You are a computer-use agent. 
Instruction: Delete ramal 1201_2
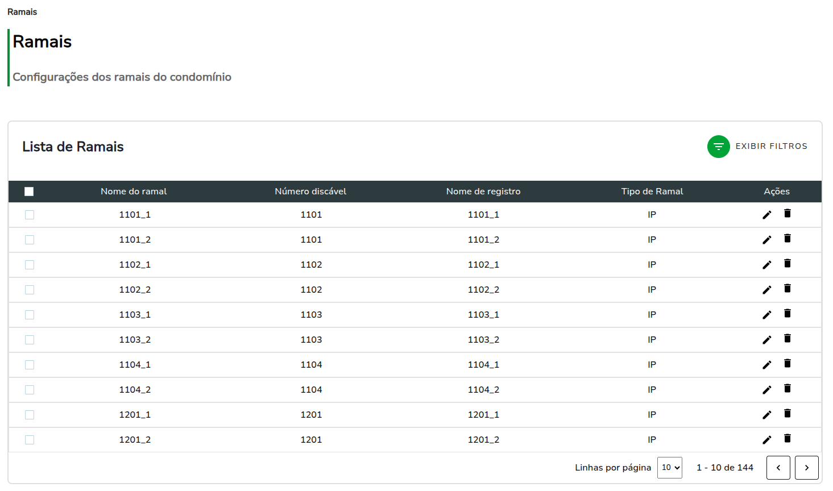click(788, 439)
